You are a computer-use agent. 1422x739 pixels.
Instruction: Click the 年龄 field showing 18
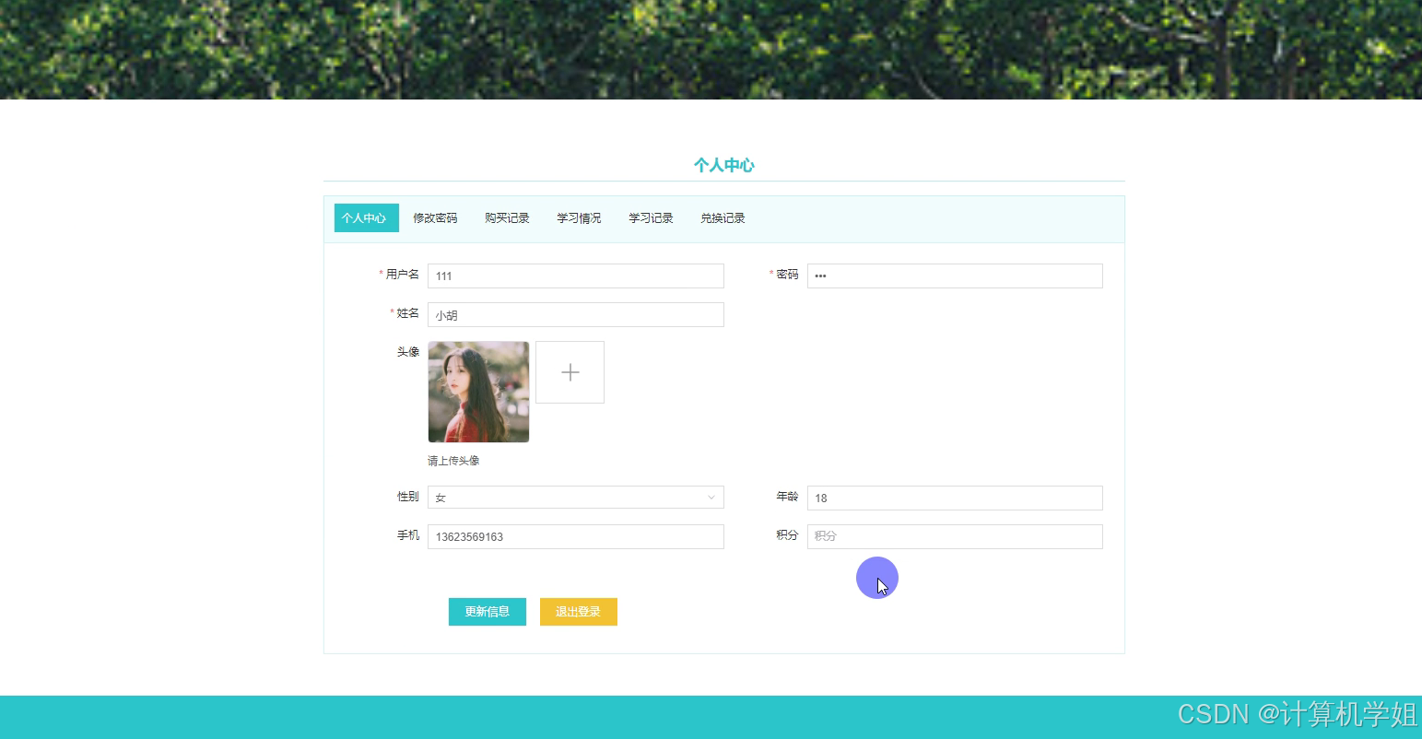pos(955,498)
